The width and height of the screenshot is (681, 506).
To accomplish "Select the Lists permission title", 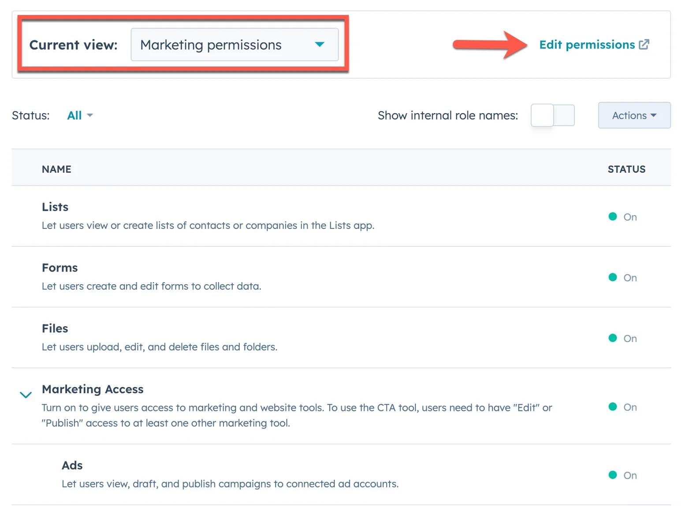I will [x=55, y=207].
